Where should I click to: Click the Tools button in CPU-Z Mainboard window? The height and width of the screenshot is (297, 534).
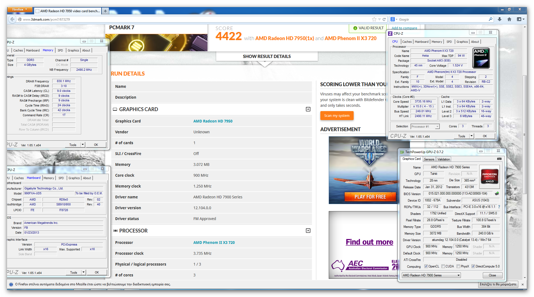(74, 272)
